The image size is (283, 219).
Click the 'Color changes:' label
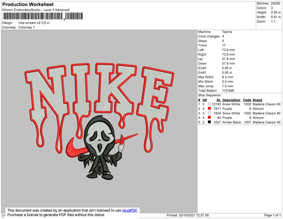[209, 36]
